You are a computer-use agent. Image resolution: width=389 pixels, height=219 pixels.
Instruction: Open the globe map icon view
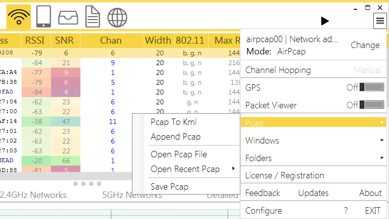(x=117, y=17)
